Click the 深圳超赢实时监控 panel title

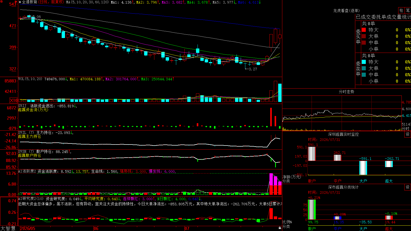click(x=343, y=134)
